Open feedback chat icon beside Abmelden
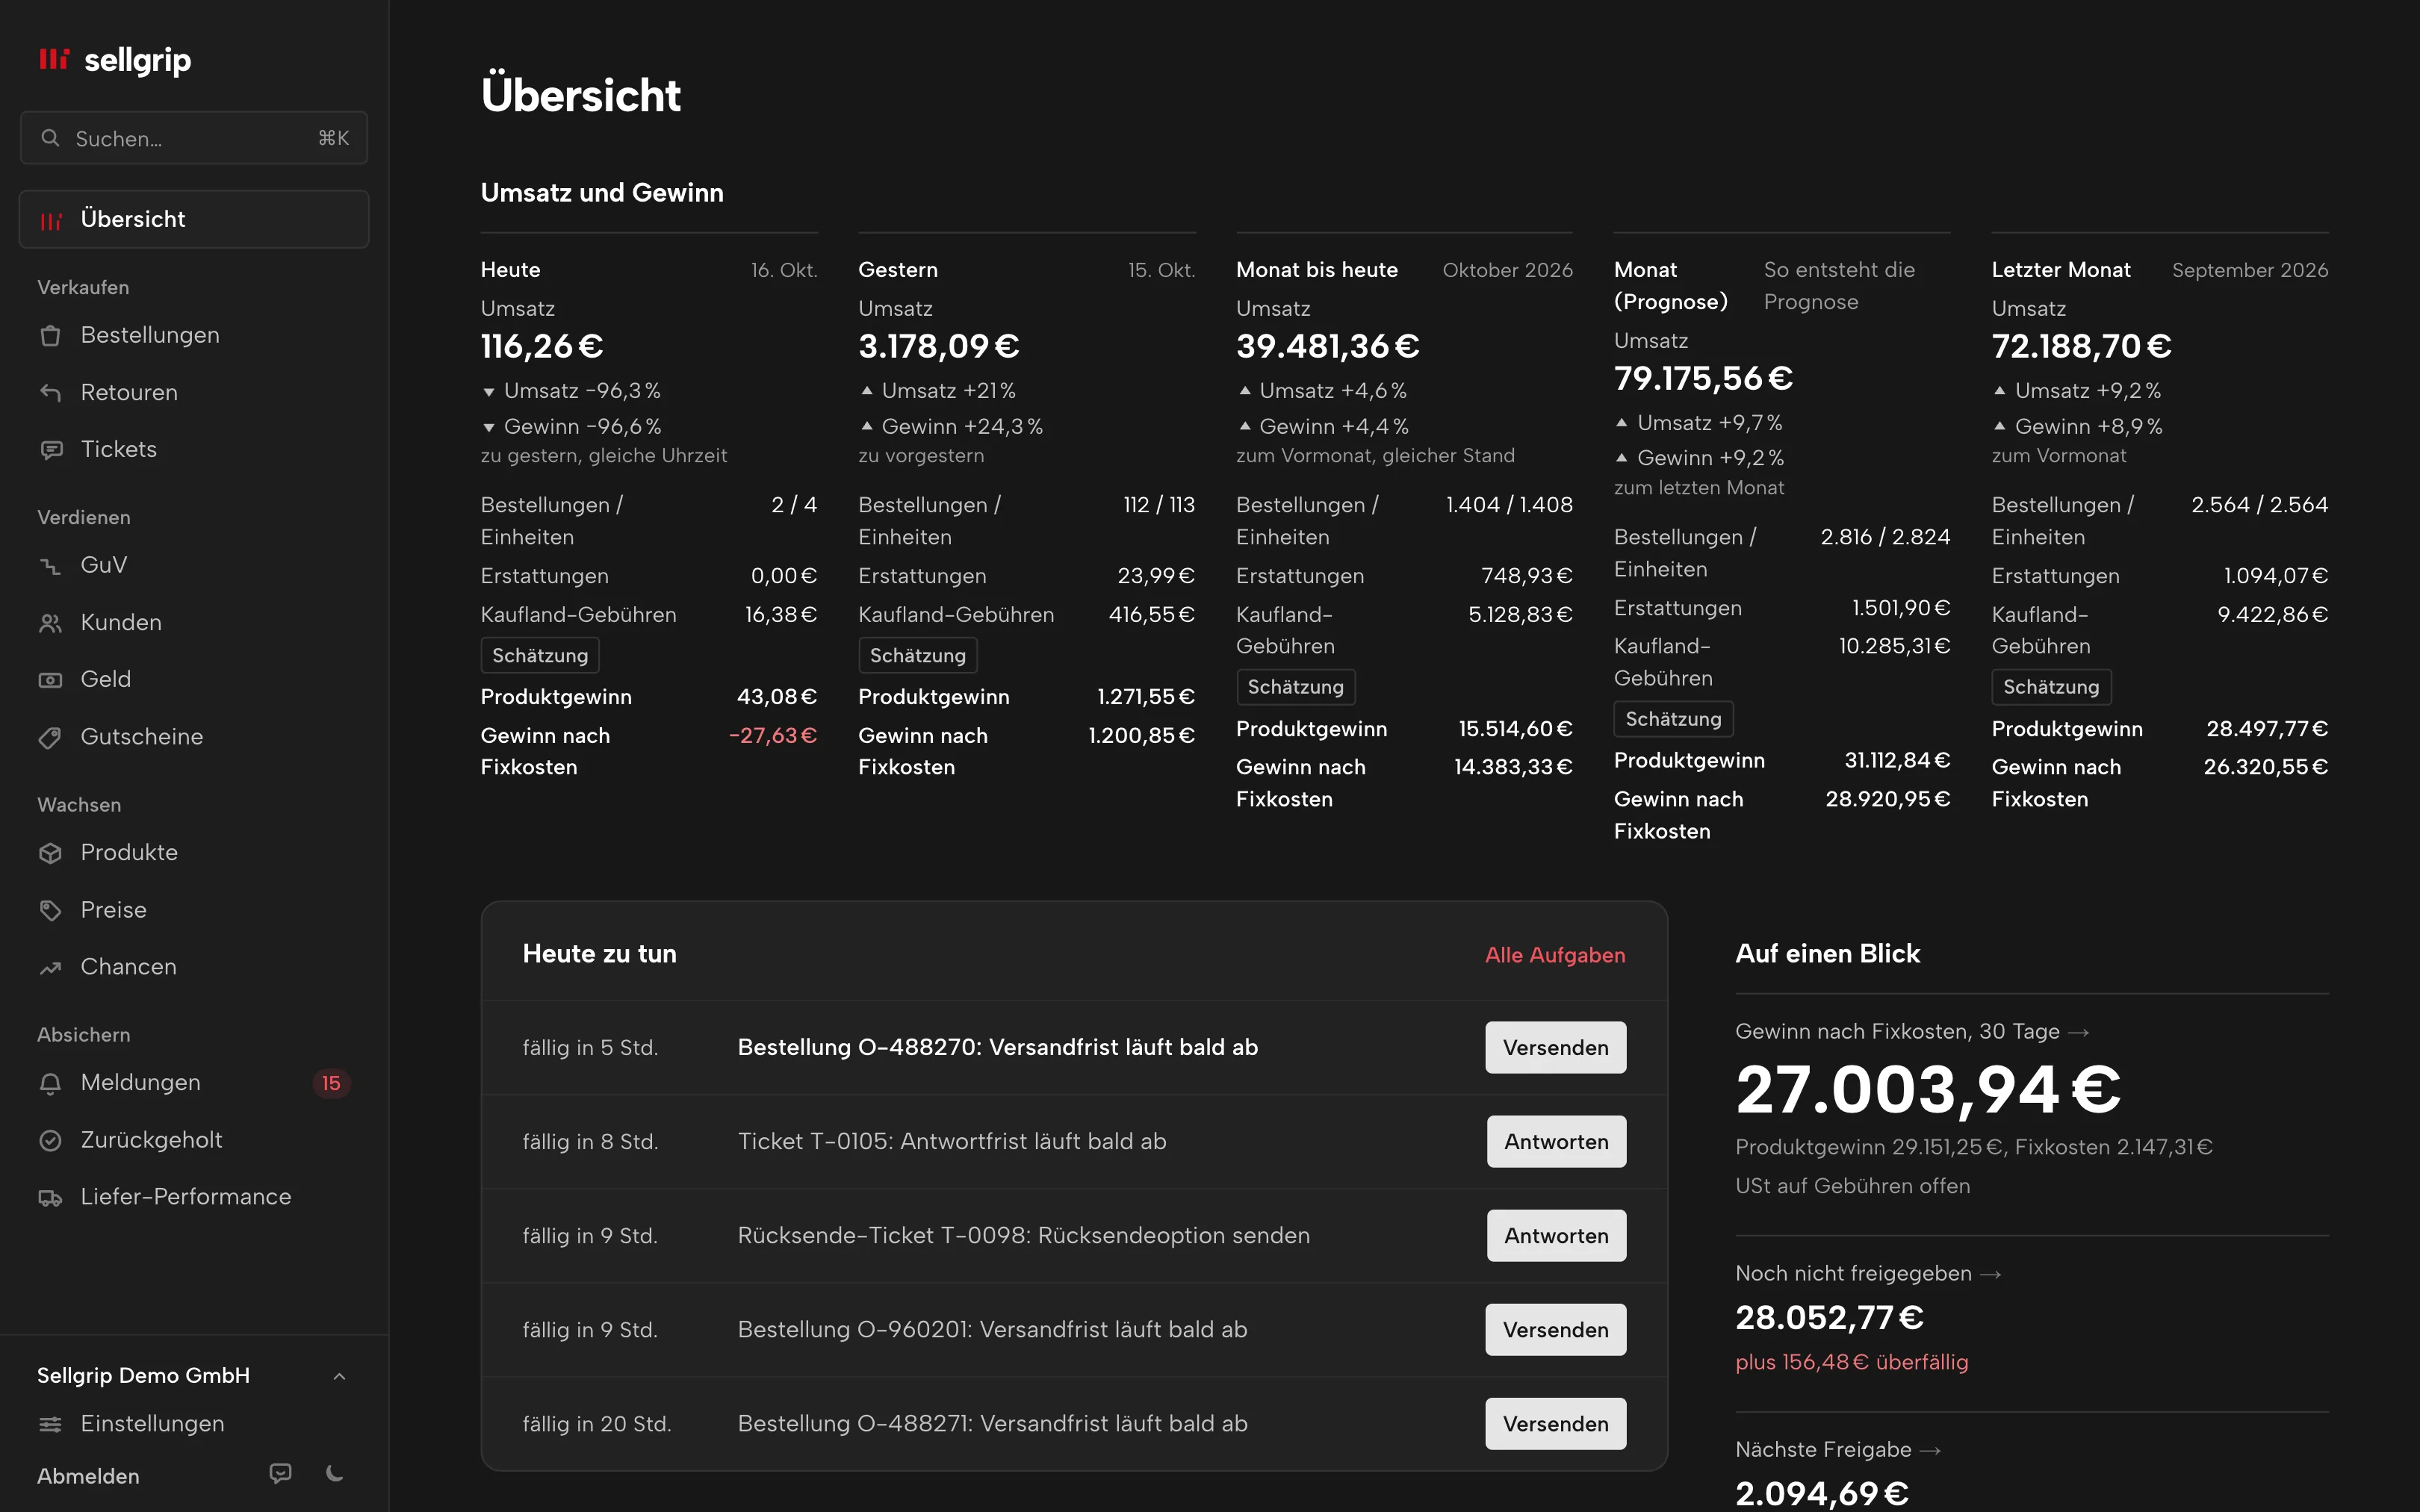This screenshot has height=1512, width=2420. 281,1473
